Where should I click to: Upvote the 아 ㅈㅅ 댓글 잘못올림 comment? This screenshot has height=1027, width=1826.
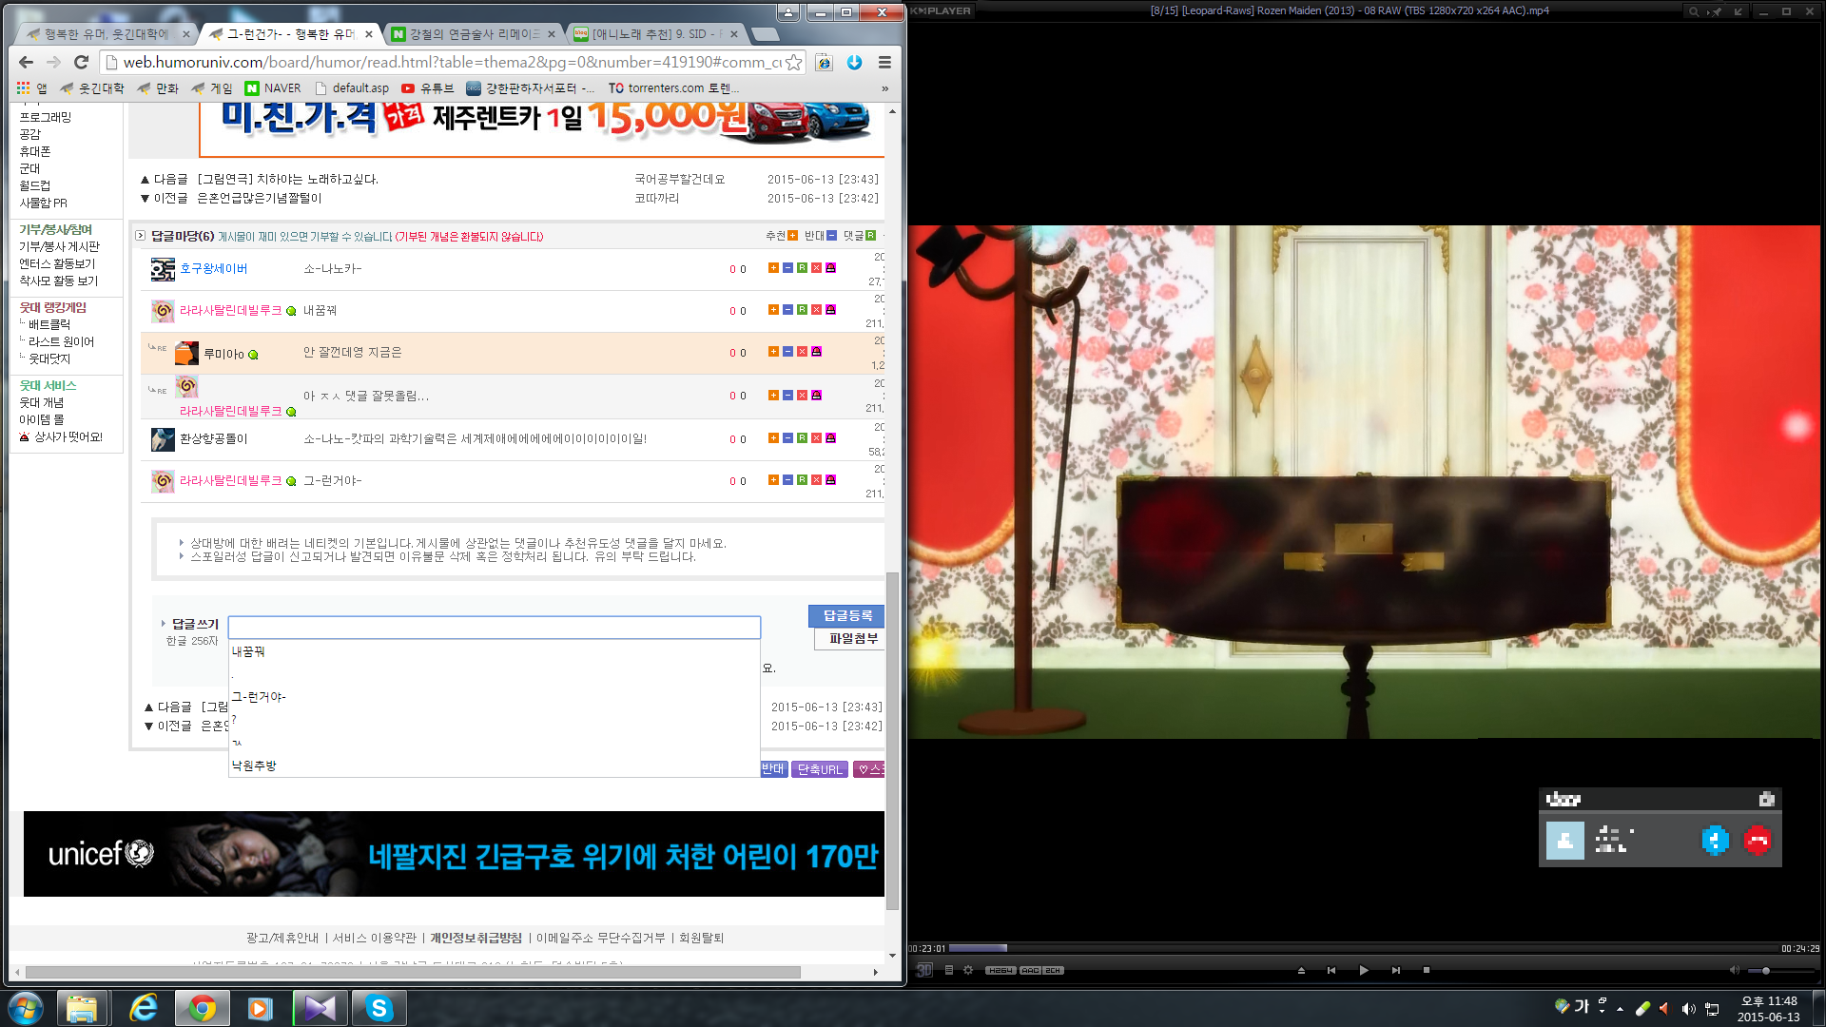(x=773, y=396)
